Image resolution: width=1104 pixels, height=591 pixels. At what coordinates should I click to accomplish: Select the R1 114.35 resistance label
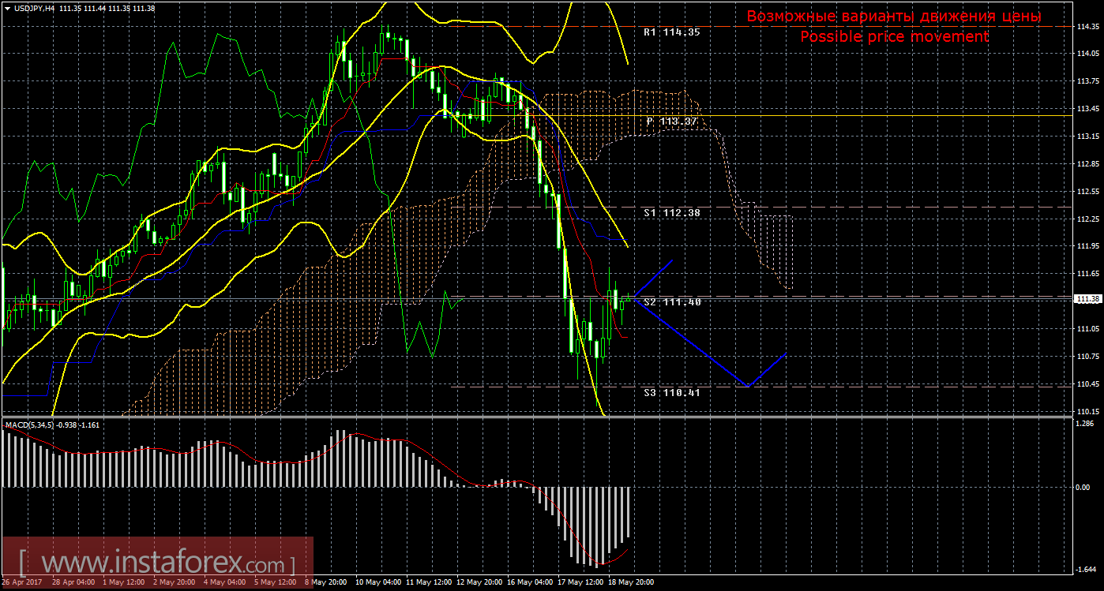click(671, 33)
